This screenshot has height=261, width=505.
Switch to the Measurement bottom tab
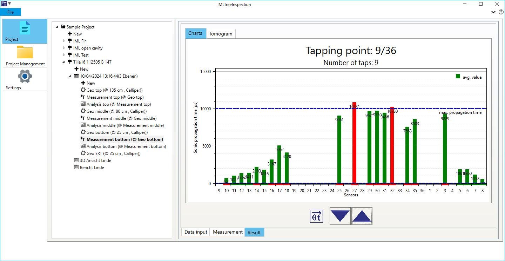228,232
